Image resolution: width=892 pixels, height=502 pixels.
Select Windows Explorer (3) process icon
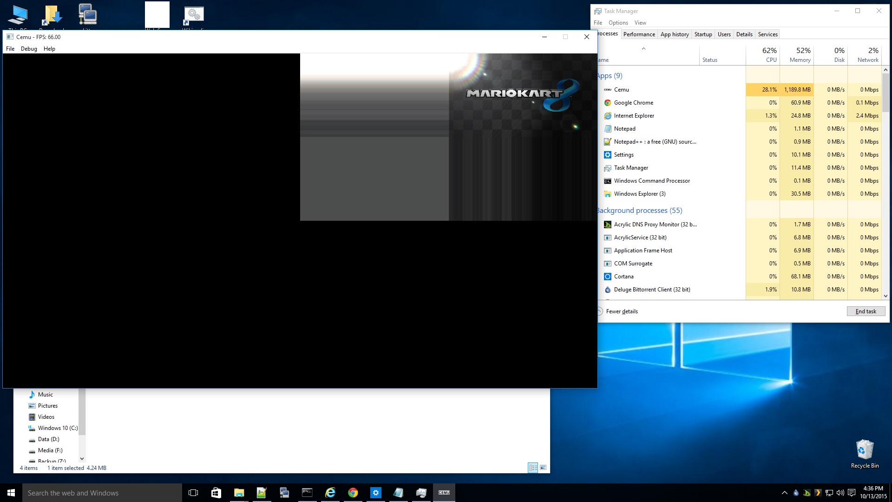(x=608, y=194)
